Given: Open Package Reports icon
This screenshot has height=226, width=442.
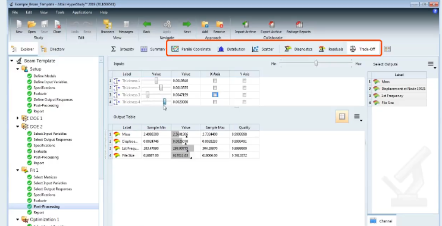Looking at the screenshot, I should point(299,24).
